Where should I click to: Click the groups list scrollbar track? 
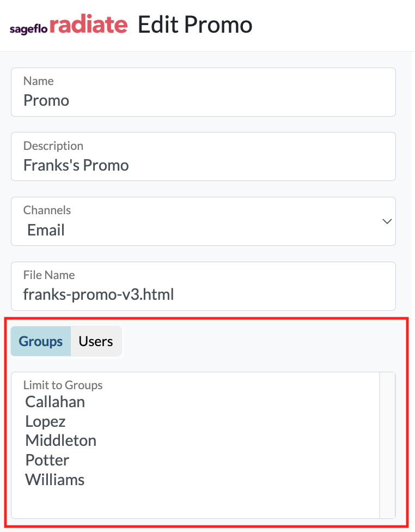click(387, 445)
